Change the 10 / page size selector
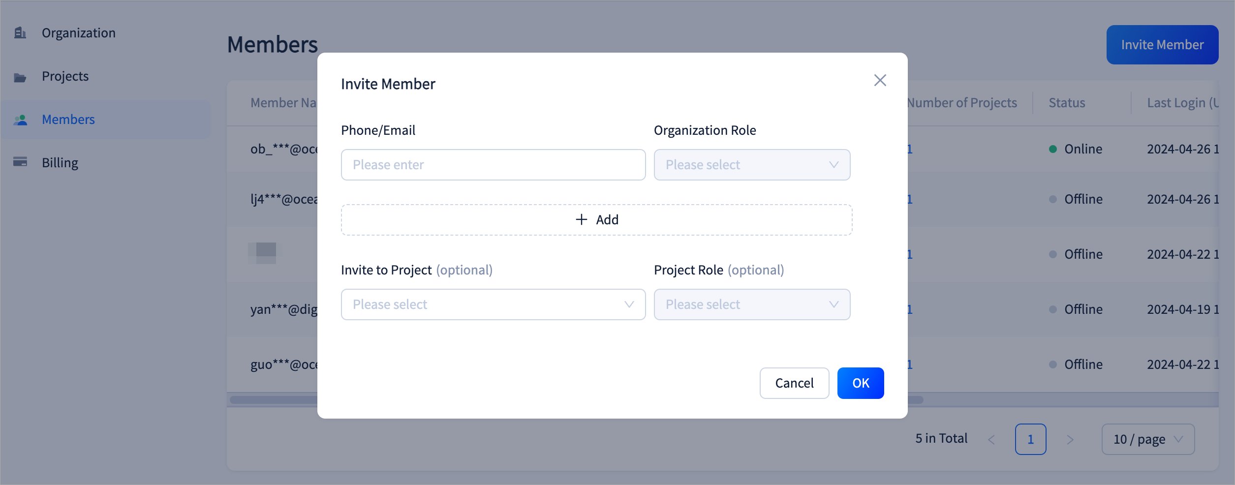Image resolution: width=1235 pixels, height=485 pixels. pos(1147,439)
